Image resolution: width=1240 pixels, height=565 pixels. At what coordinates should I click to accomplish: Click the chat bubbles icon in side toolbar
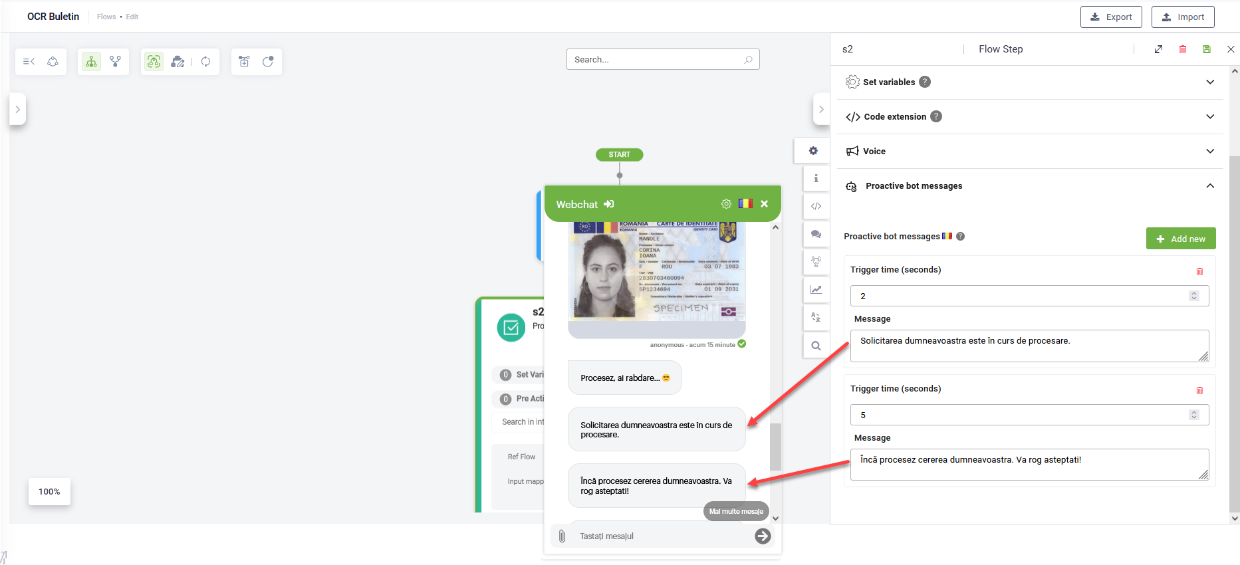tap(816, 234)
